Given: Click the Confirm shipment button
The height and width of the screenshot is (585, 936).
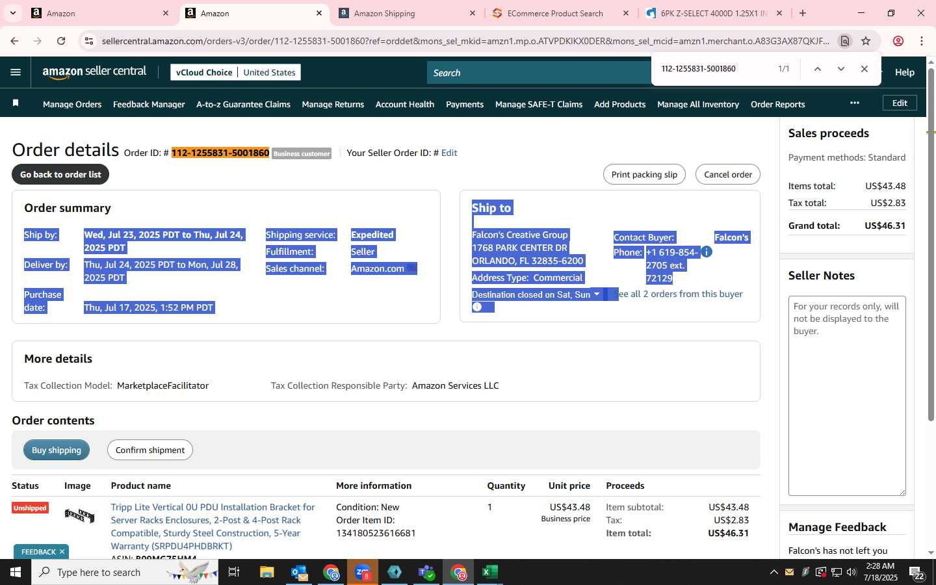Looking at the screenshot, I should click(x=150, y=450).
